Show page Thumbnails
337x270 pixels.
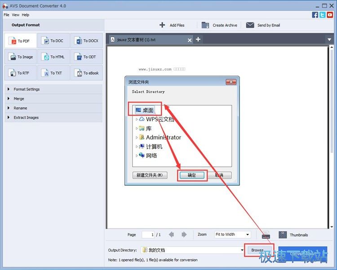(x=293, y=235)
